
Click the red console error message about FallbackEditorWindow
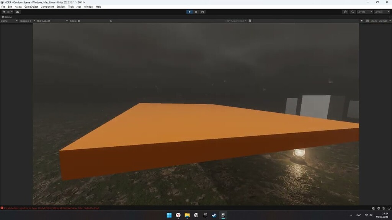(50, 208)
